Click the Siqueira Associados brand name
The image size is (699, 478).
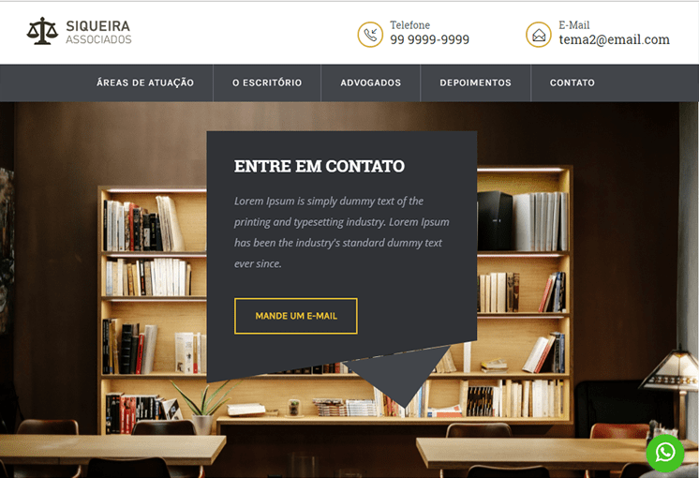[98, 32]
